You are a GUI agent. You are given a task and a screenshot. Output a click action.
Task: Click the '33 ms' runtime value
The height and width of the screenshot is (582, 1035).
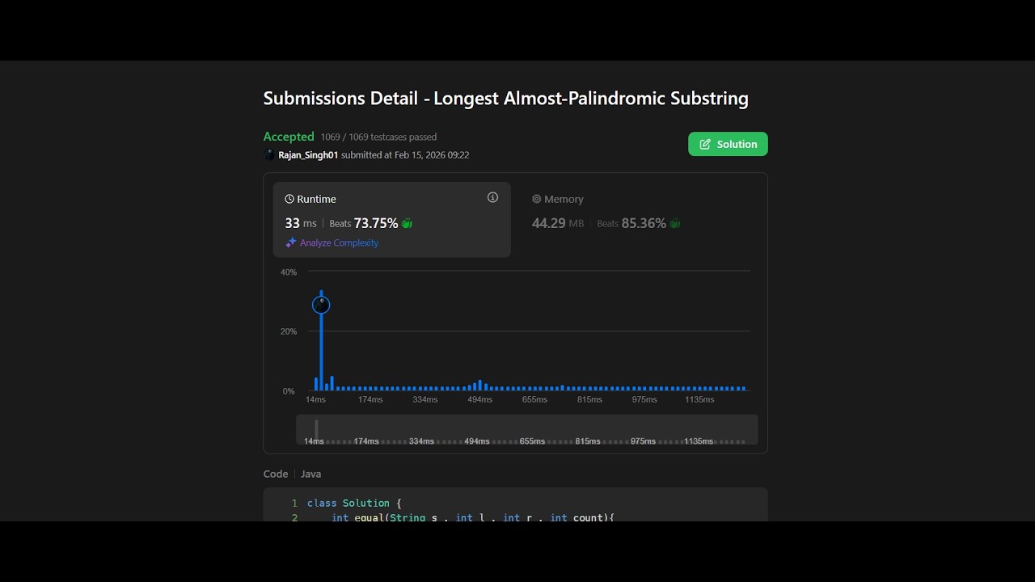[301, 223]
